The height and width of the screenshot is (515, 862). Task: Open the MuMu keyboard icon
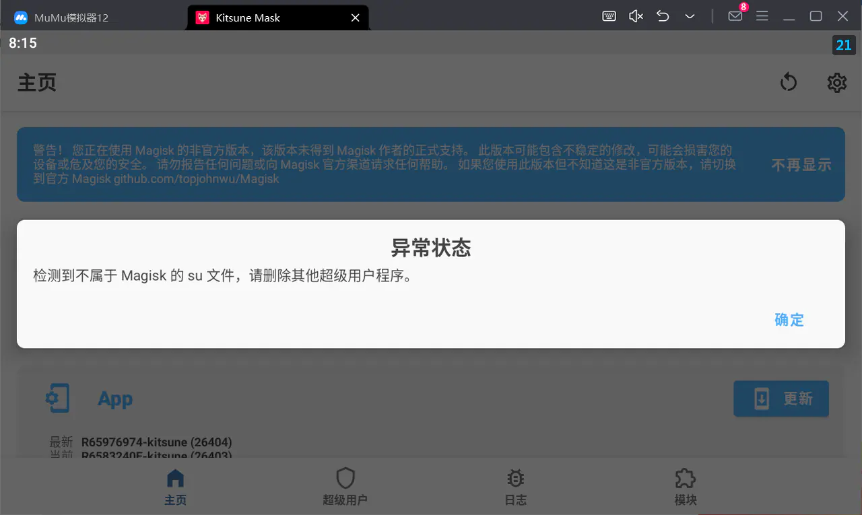(609, 16)
